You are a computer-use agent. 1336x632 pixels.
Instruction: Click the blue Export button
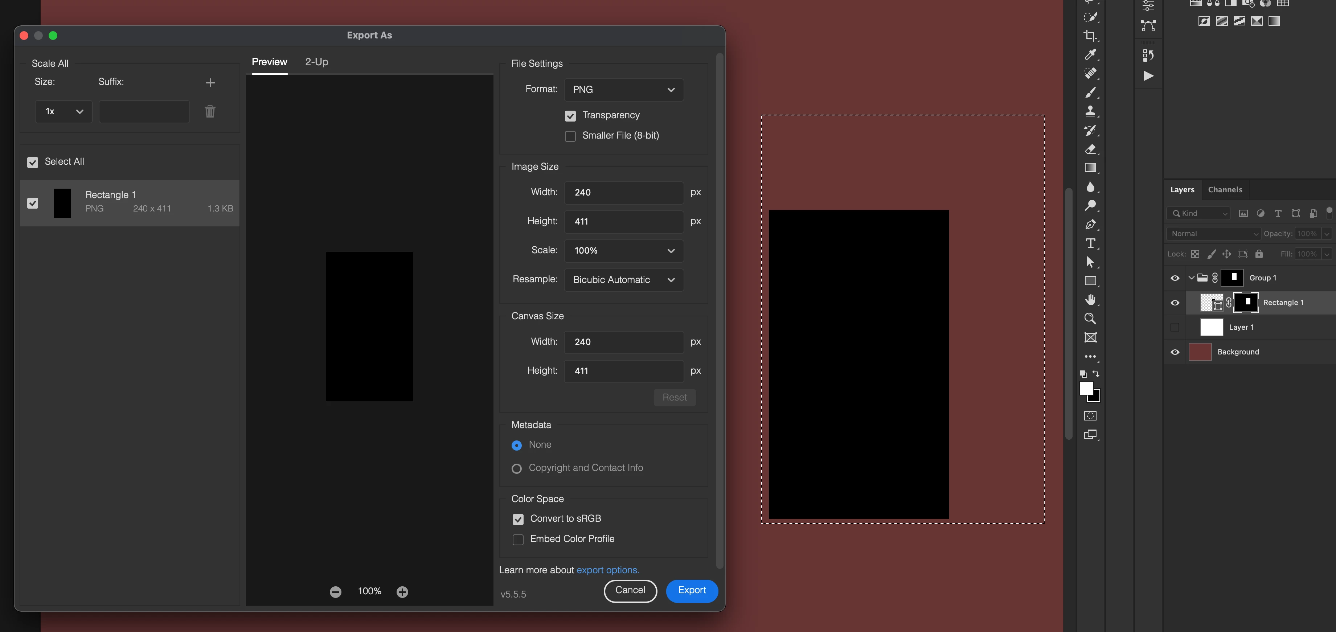tap(691, 591)
